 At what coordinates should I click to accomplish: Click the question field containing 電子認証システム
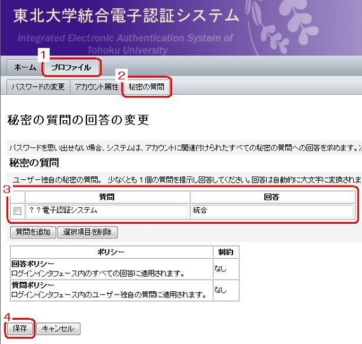point(107,210)
